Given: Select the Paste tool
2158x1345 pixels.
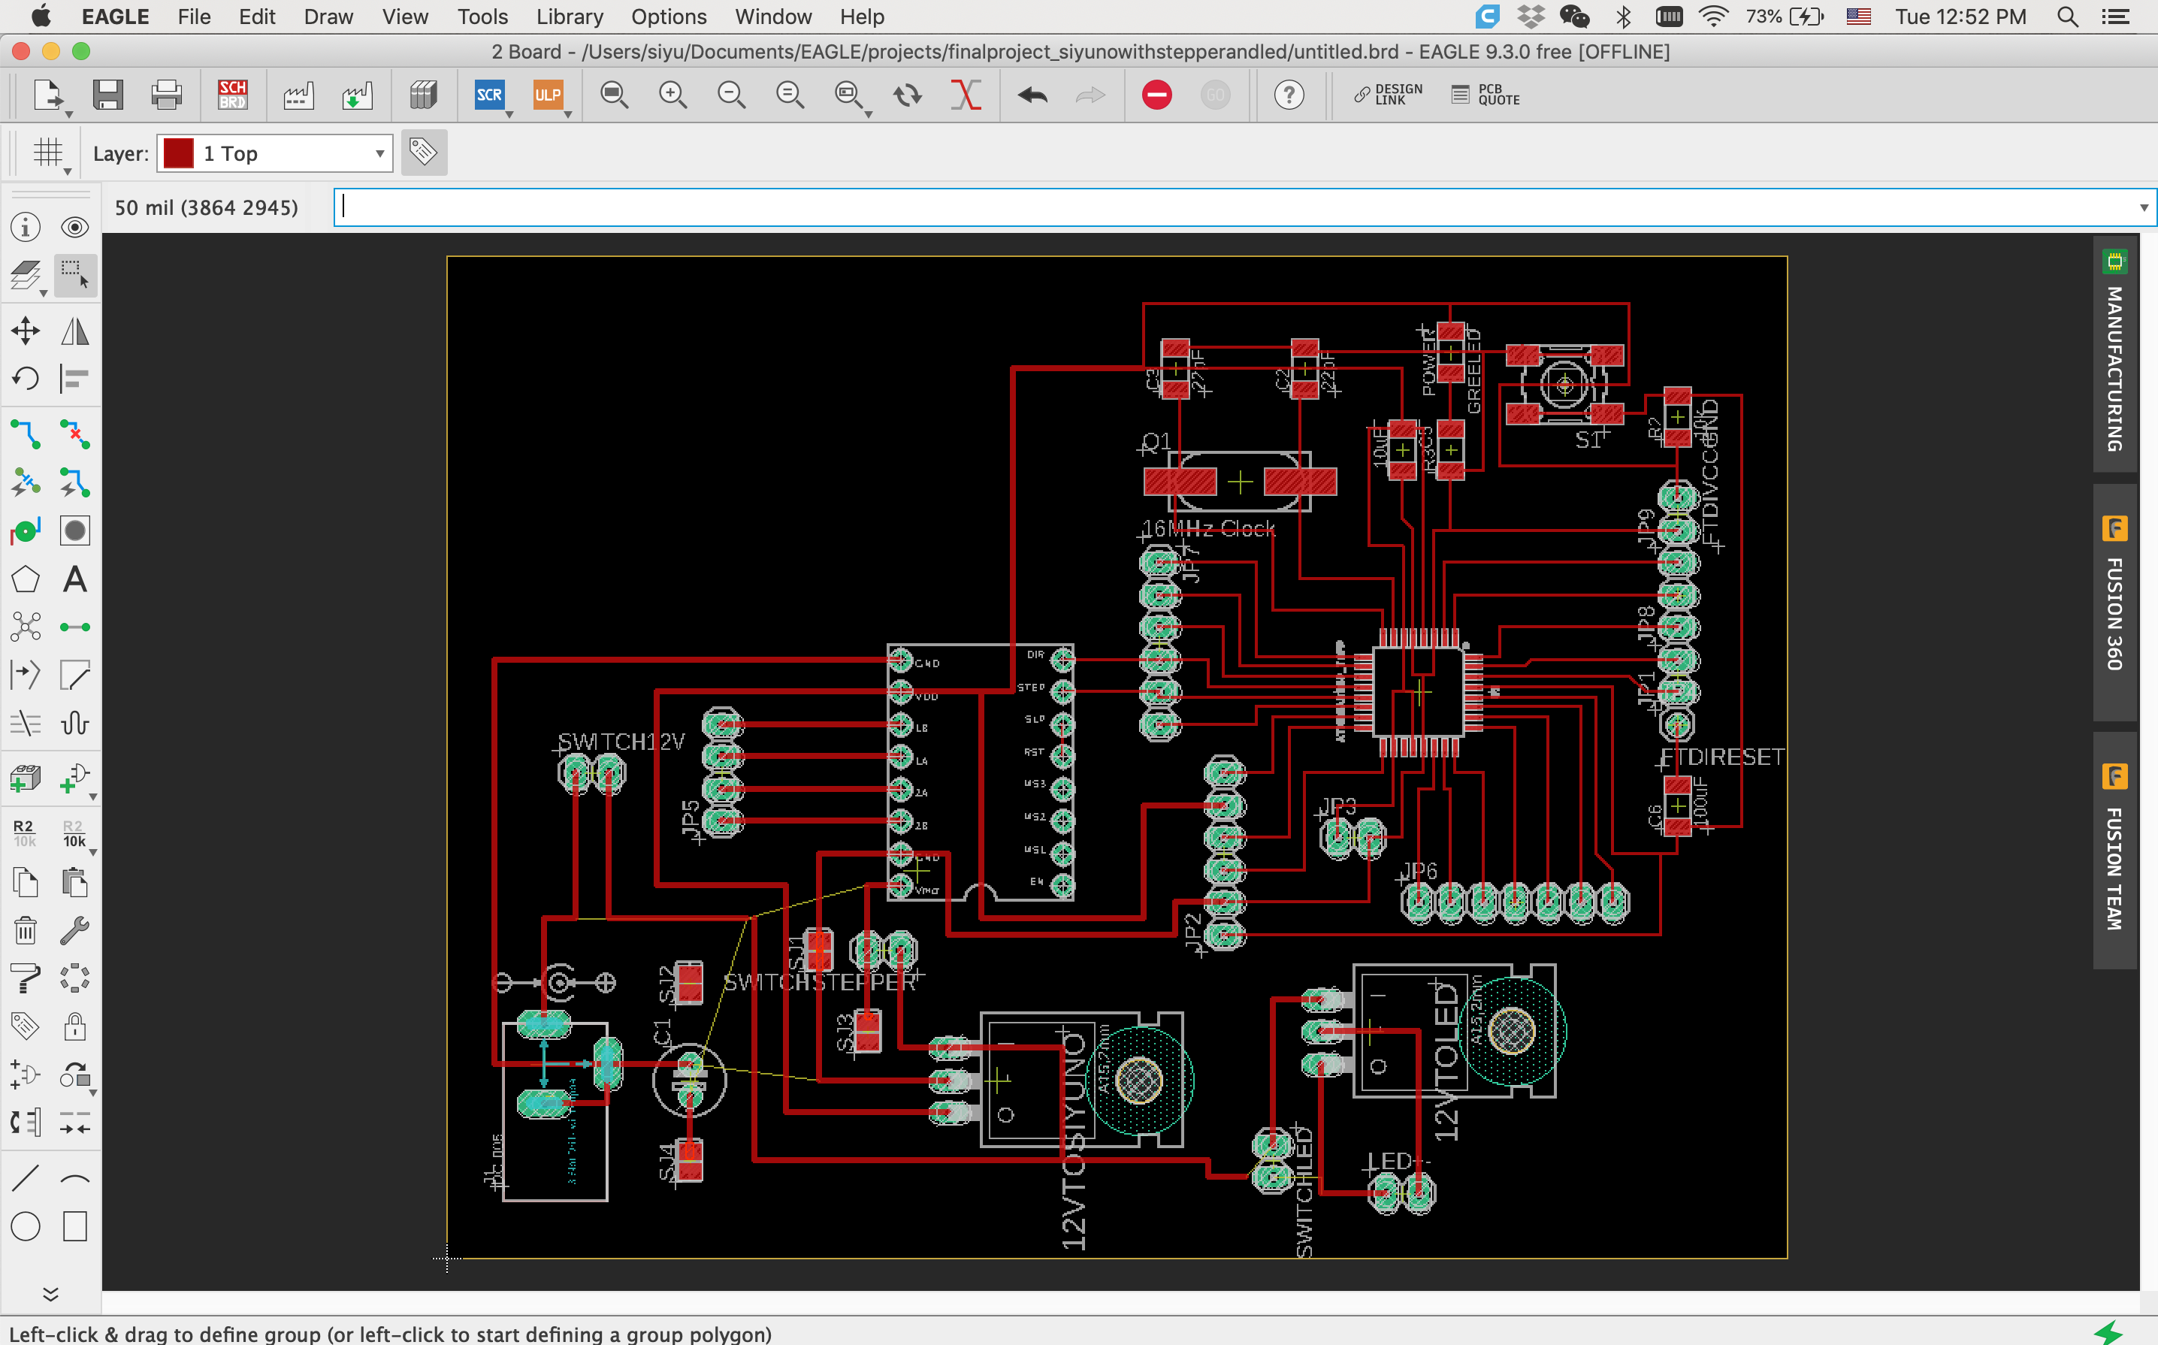Looking at the screenshot, I should [x=74, y=884].
